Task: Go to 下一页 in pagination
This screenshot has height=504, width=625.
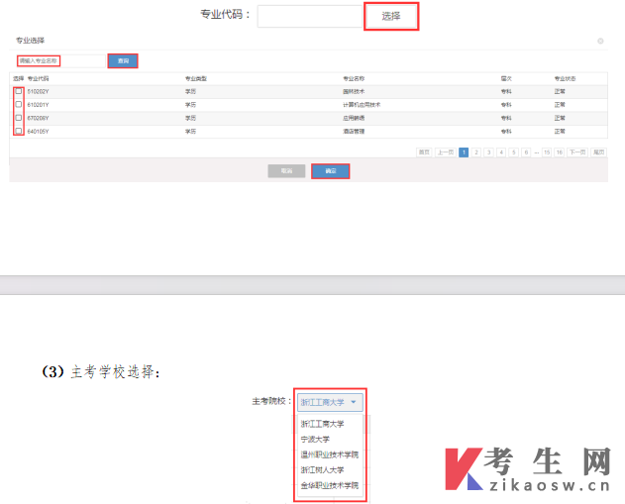Action: point(577,152)
